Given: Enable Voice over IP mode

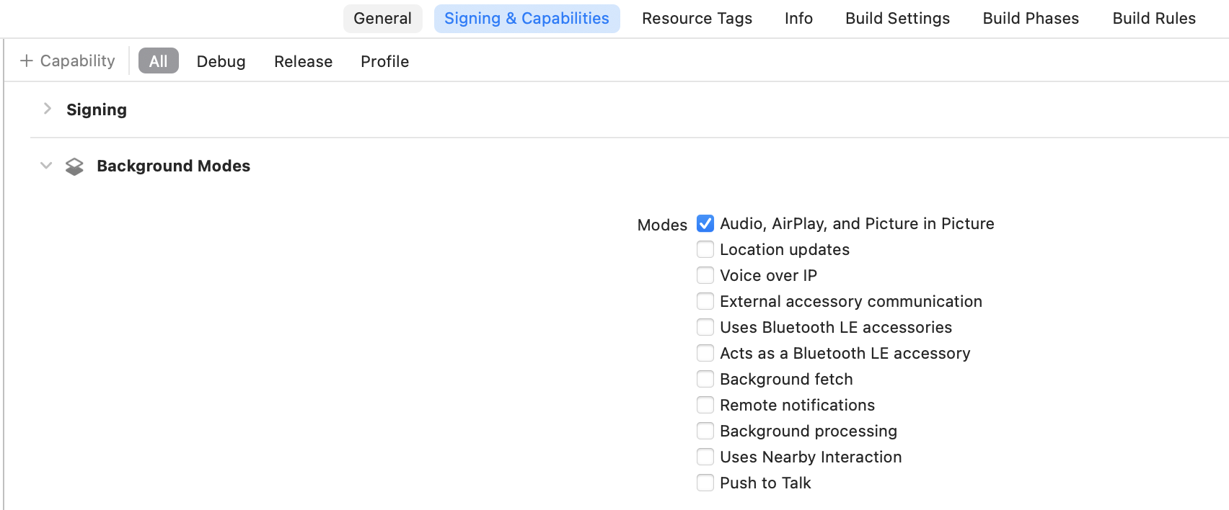Looking at the screenshot, I should [x=705, y=275].
